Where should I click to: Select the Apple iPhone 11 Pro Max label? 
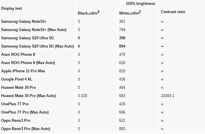(x=23, y=71)
